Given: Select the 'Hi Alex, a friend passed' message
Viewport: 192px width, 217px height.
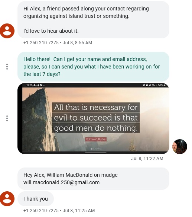Looking at the screenshot, I should [x=93, y=20].
